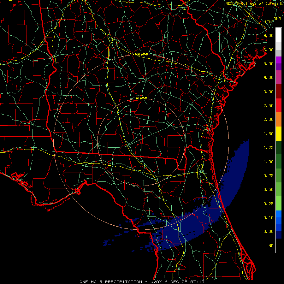Select the orange legend color swatch
This screenshot has width=284, height=284.
pyautogui.click(x=279, y=119)
